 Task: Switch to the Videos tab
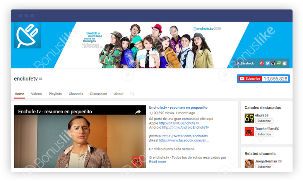36,94
